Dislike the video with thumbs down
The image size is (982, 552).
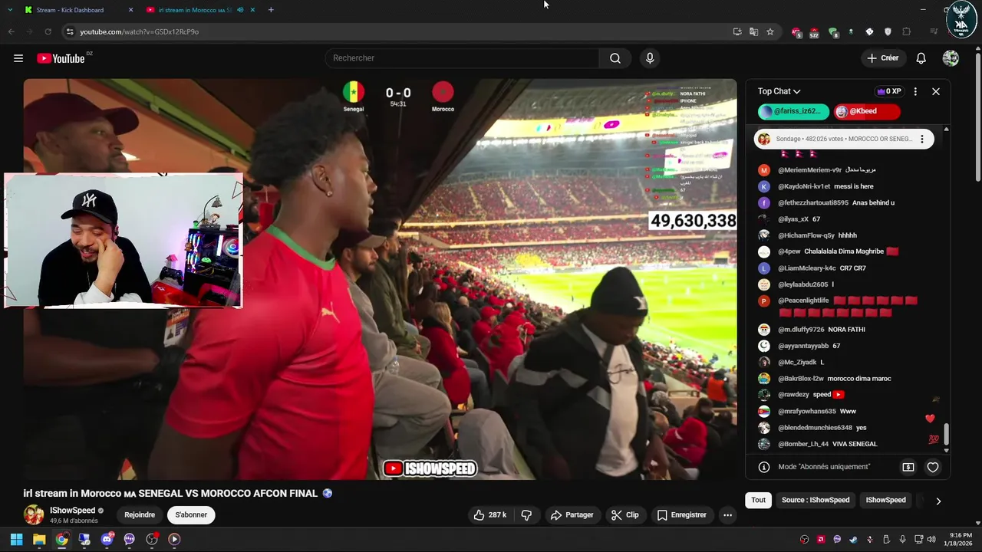[x=526, y=515]
